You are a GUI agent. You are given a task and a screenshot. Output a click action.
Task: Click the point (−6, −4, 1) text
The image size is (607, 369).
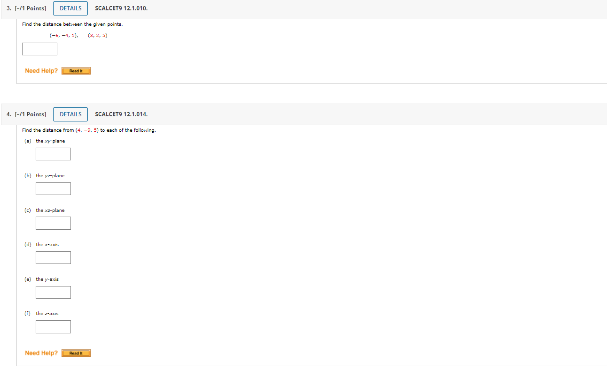click(64, 35)
